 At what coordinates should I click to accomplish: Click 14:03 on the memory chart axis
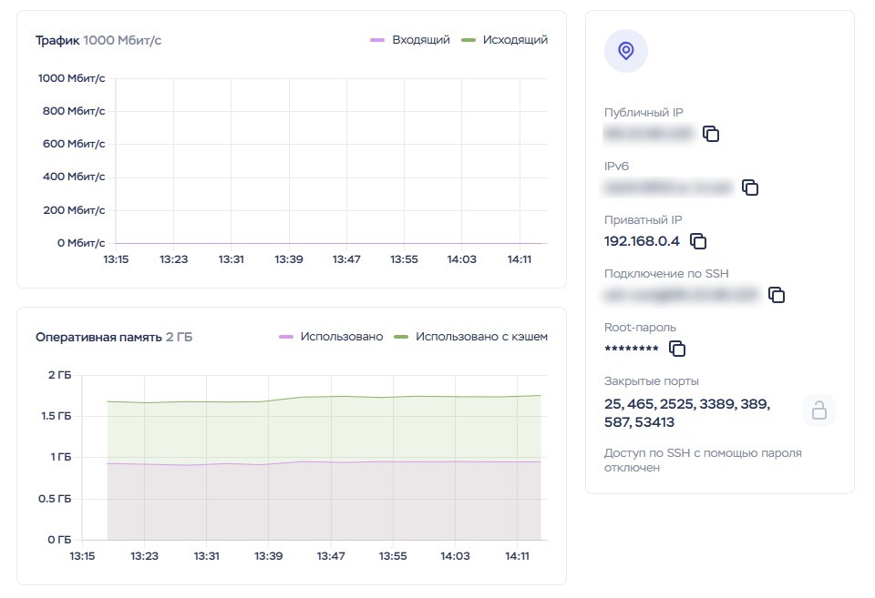pyautogui.click(x=455, y=555)
